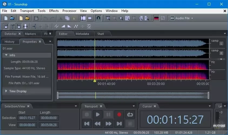Screen dimensions: 228x135
Task: Open the Transport panel options arrow
Action: (x=134, y=106)
